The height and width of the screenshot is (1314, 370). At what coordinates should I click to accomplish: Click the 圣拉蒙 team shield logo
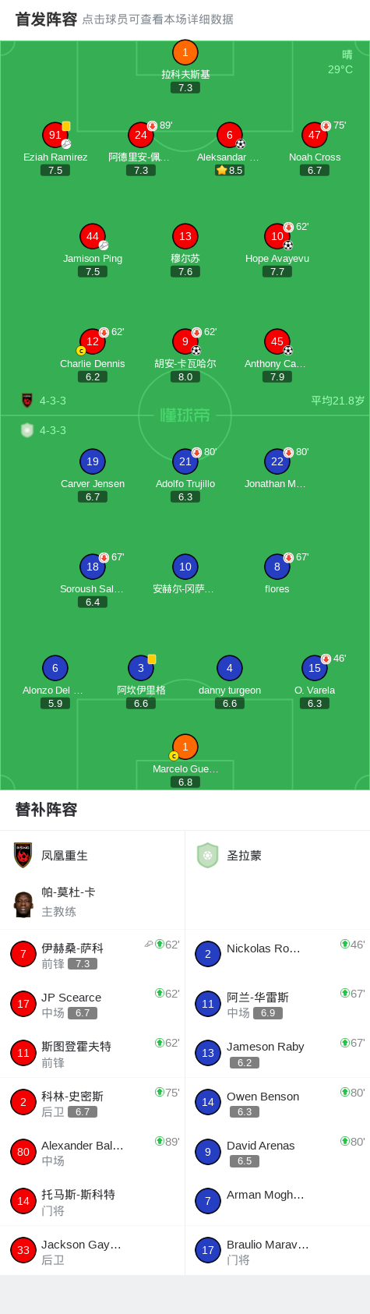pos(207,855)
